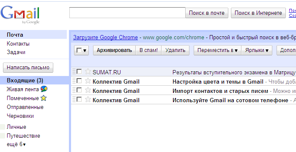Image resolution: width=296 pixels, height=152 pixels.
Task: Open the Черновики folder
Action: click(20, 116)
